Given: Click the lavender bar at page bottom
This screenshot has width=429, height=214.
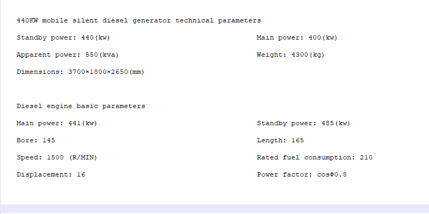Looking at the screenshot, I should click(x=214, y=209).
